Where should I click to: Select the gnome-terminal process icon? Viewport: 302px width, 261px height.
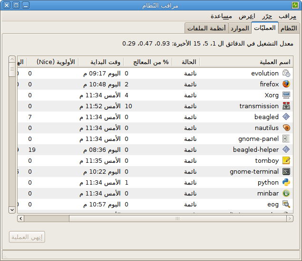pos(286,171)
